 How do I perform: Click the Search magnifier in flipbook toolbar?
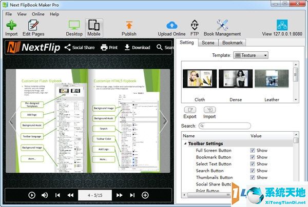[x=159, y=47]
